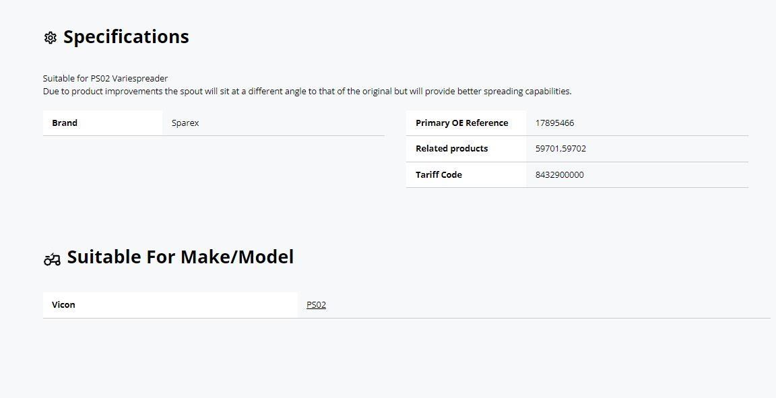The image size is (776, 398).
Task: Select the tariff code value 8432900000
Action: pos(559,174)
